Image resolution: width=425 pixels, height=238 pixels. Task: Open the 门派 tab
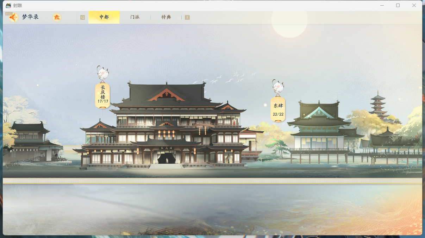[x=135, y=17]
